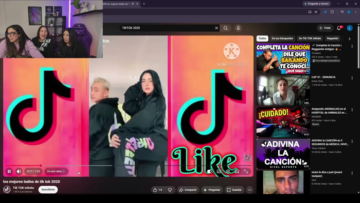Screen dimensions: 360x203
Task: Save video with Guardar button
Action: 234,190
